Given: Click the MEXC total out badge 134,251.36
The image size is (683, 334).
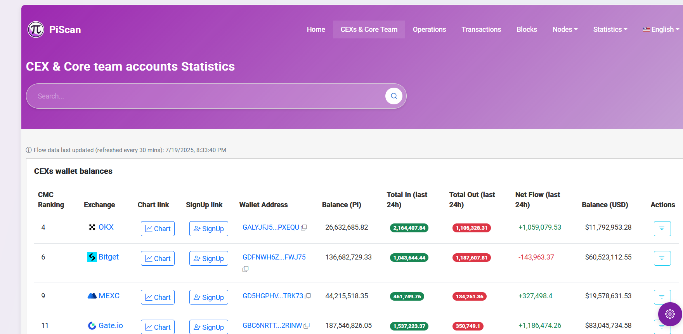Looking at the screenshot, I should coord(470,296).
